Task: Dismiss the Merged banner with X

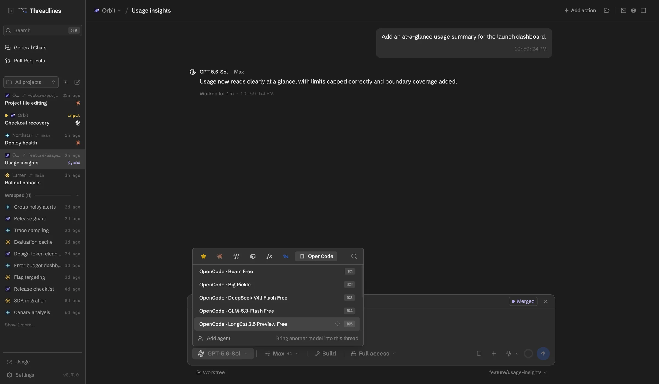Action: 546,301
